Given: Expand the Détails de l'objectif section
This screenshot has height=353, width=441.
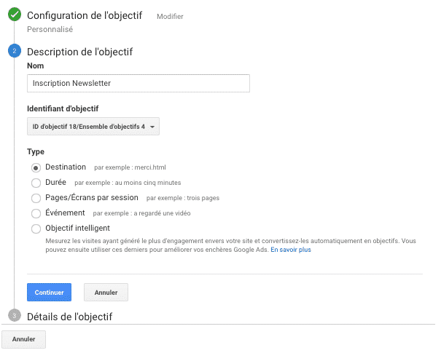Looking at the screenshot, I should coord(70,317).
